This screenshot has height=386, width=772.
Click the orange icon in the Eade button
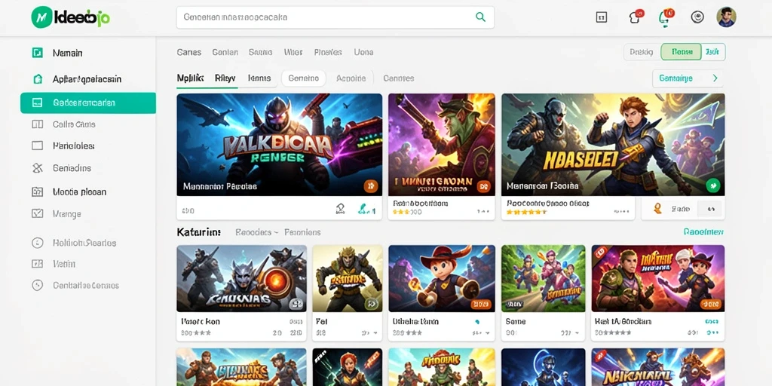[657, 209]
